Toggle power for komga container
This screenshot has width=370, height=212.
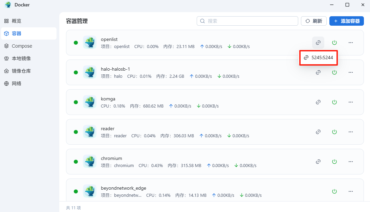click(334, 102)
